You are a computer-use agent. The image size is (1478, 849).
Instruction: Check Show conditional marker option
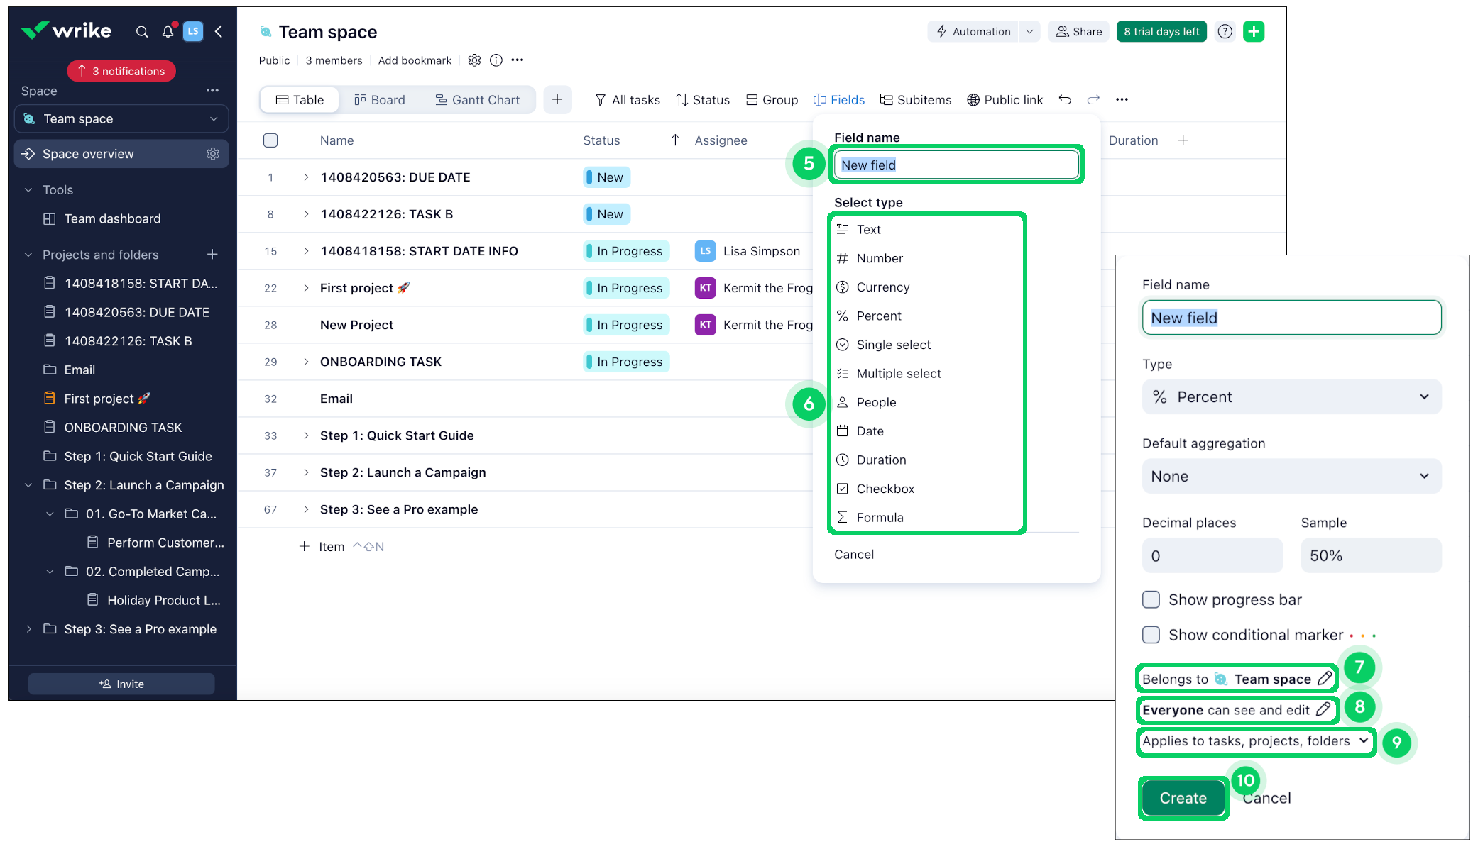[x=1151, y=634]
